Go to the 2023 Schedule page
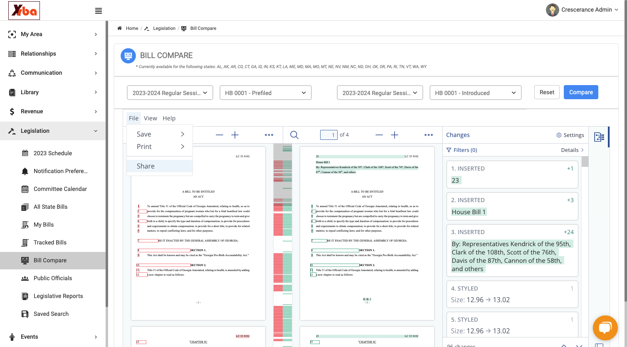The width and height of the screenshot is (627, 347). coord(53,153)
